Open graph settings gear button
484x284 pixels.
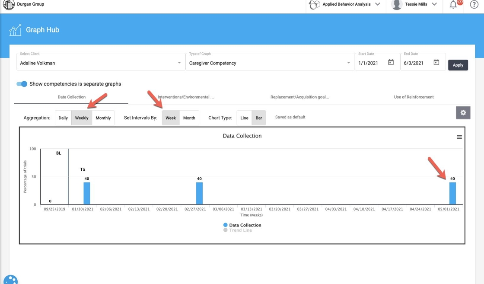463,113
